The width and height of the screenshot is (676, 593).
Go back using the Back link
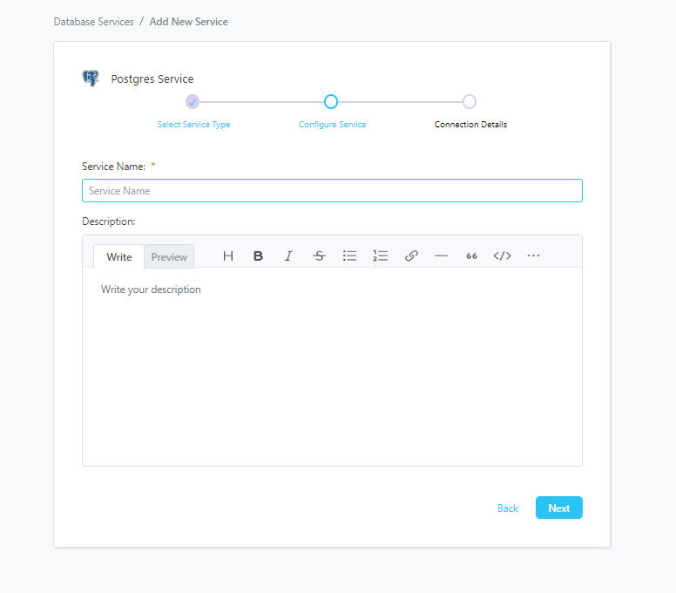(507, 508)
